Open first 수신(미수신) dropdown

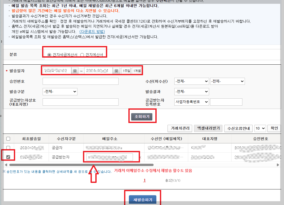(x=191, y=81)
